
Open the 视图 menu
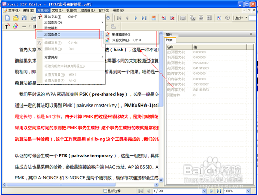[x=72, y=10]
